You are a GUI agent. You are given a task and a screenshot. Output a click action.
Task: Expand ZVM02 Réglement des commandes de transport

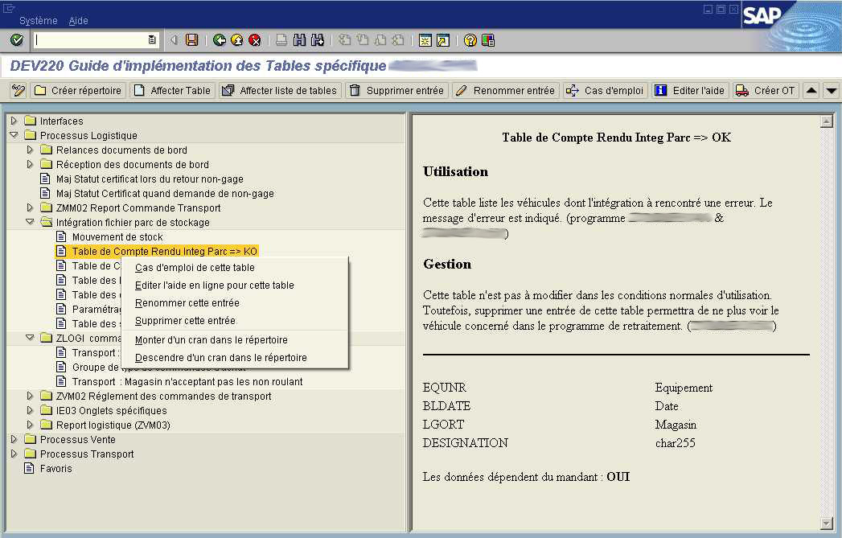pos(30,396)
